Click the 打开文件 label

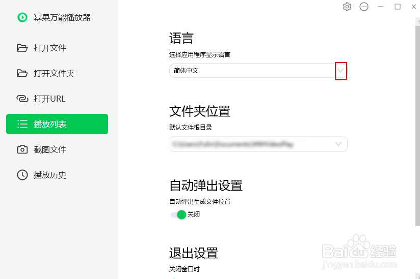click(x=50, y=48)
